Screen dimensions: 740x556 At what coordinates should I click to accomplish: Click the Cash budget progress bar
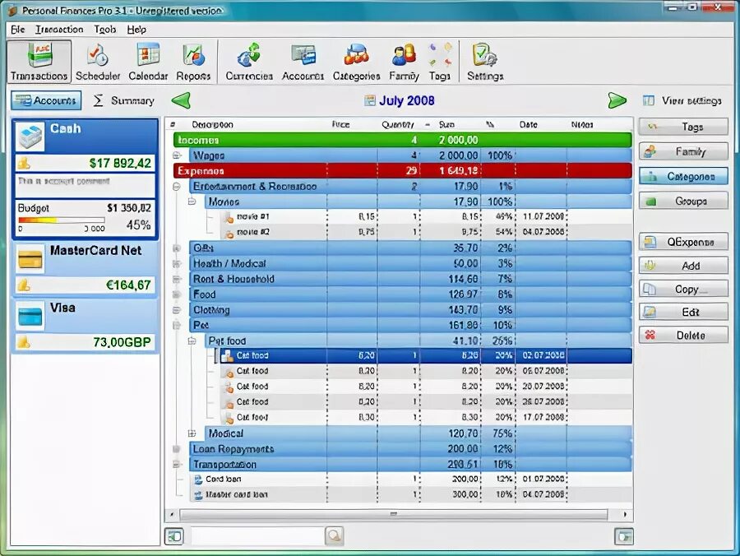[x=62, y=220]
